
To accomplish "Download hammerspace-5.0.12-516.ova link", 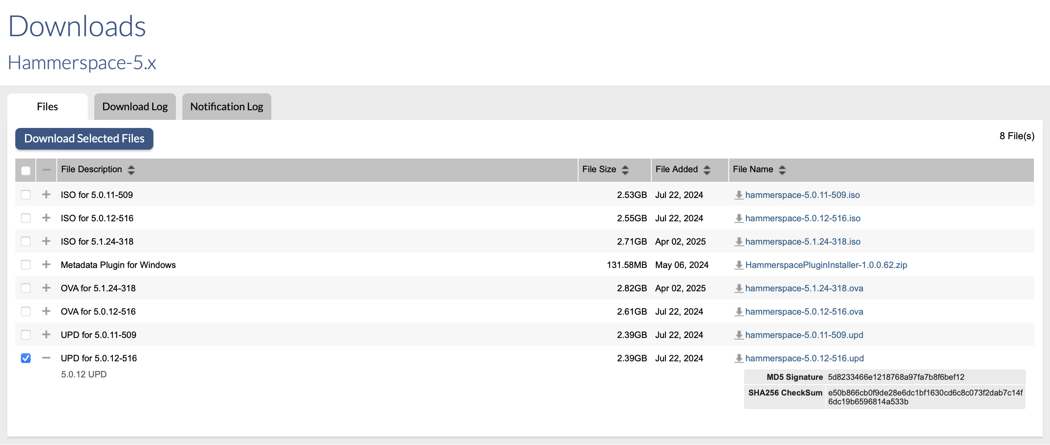I will (804, 312).
